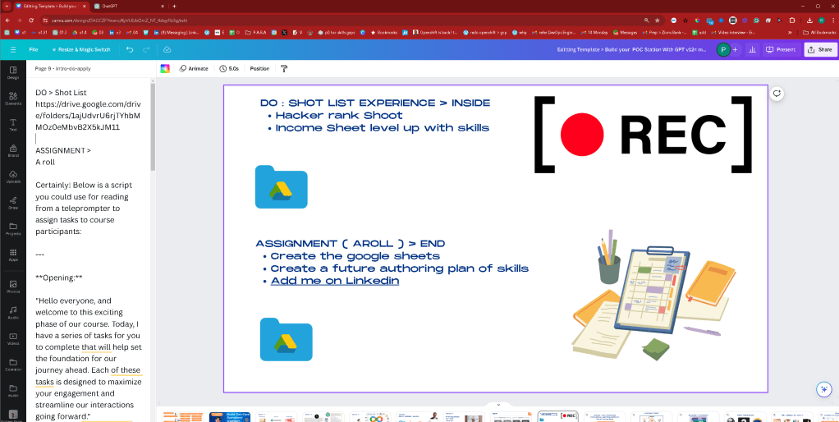Viewport: 839px width, 422px height.
Task: Expand hidden bookmarks overflow chevron
Action: point(791,32)
